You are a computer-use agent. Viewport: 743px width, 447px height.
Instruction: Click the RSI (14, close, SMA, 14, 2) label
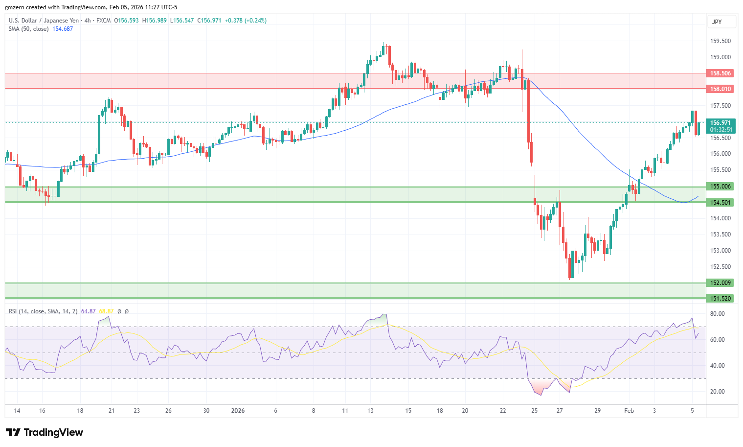point(43,311)
